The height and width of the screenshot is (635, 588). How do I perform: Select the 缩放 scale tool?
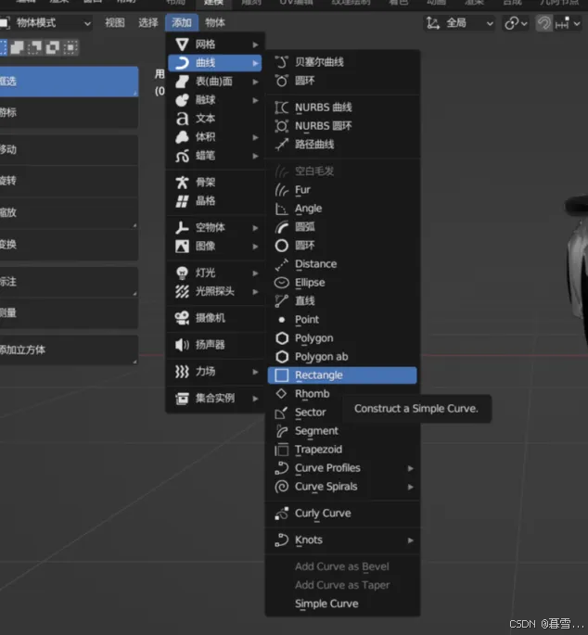pyautogui.click(x=69, y=212)
